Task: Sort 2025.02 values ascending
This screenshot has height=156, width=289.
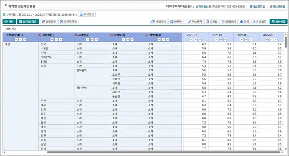Action: pyautogui.click(x=216, y=40)
